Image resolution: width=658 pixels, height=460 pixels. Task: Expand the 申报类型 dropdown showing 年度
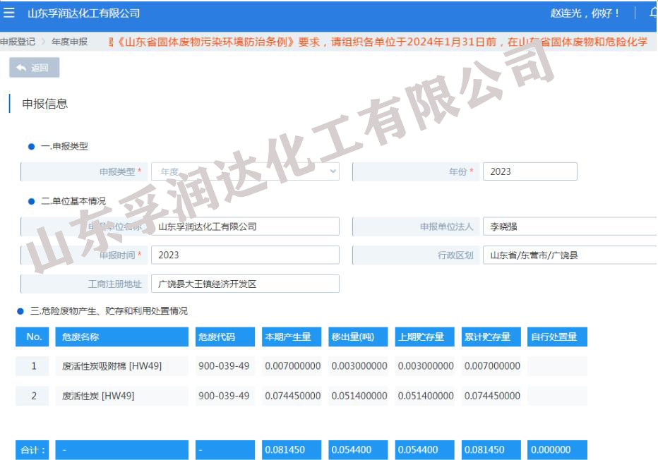coord(245,171)
